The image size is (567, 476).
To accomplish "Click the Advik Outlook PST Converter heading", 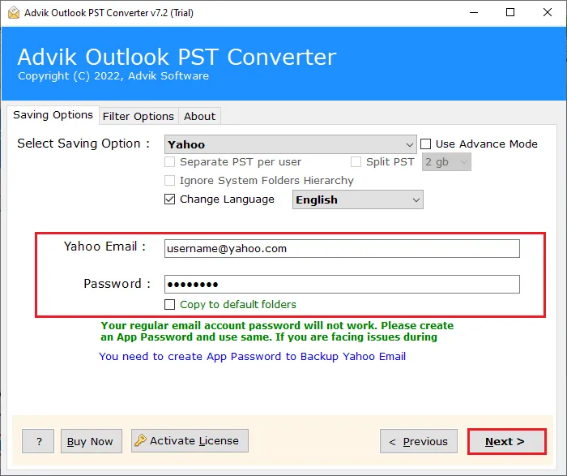I will [177, 57].
